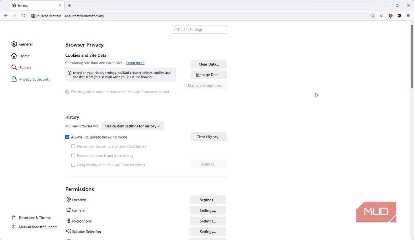Click the Speaker Selection icon

[69, 231]
